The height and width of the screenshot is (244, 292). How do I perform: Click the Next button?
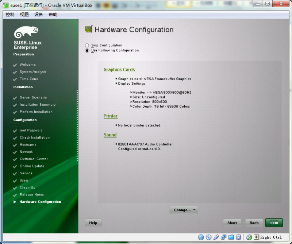point(274,222)
